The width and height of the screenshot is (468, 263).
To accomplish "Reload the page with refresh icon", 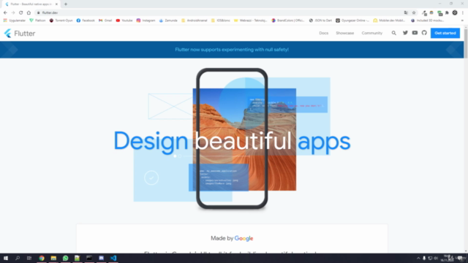I will coord(21,13).
